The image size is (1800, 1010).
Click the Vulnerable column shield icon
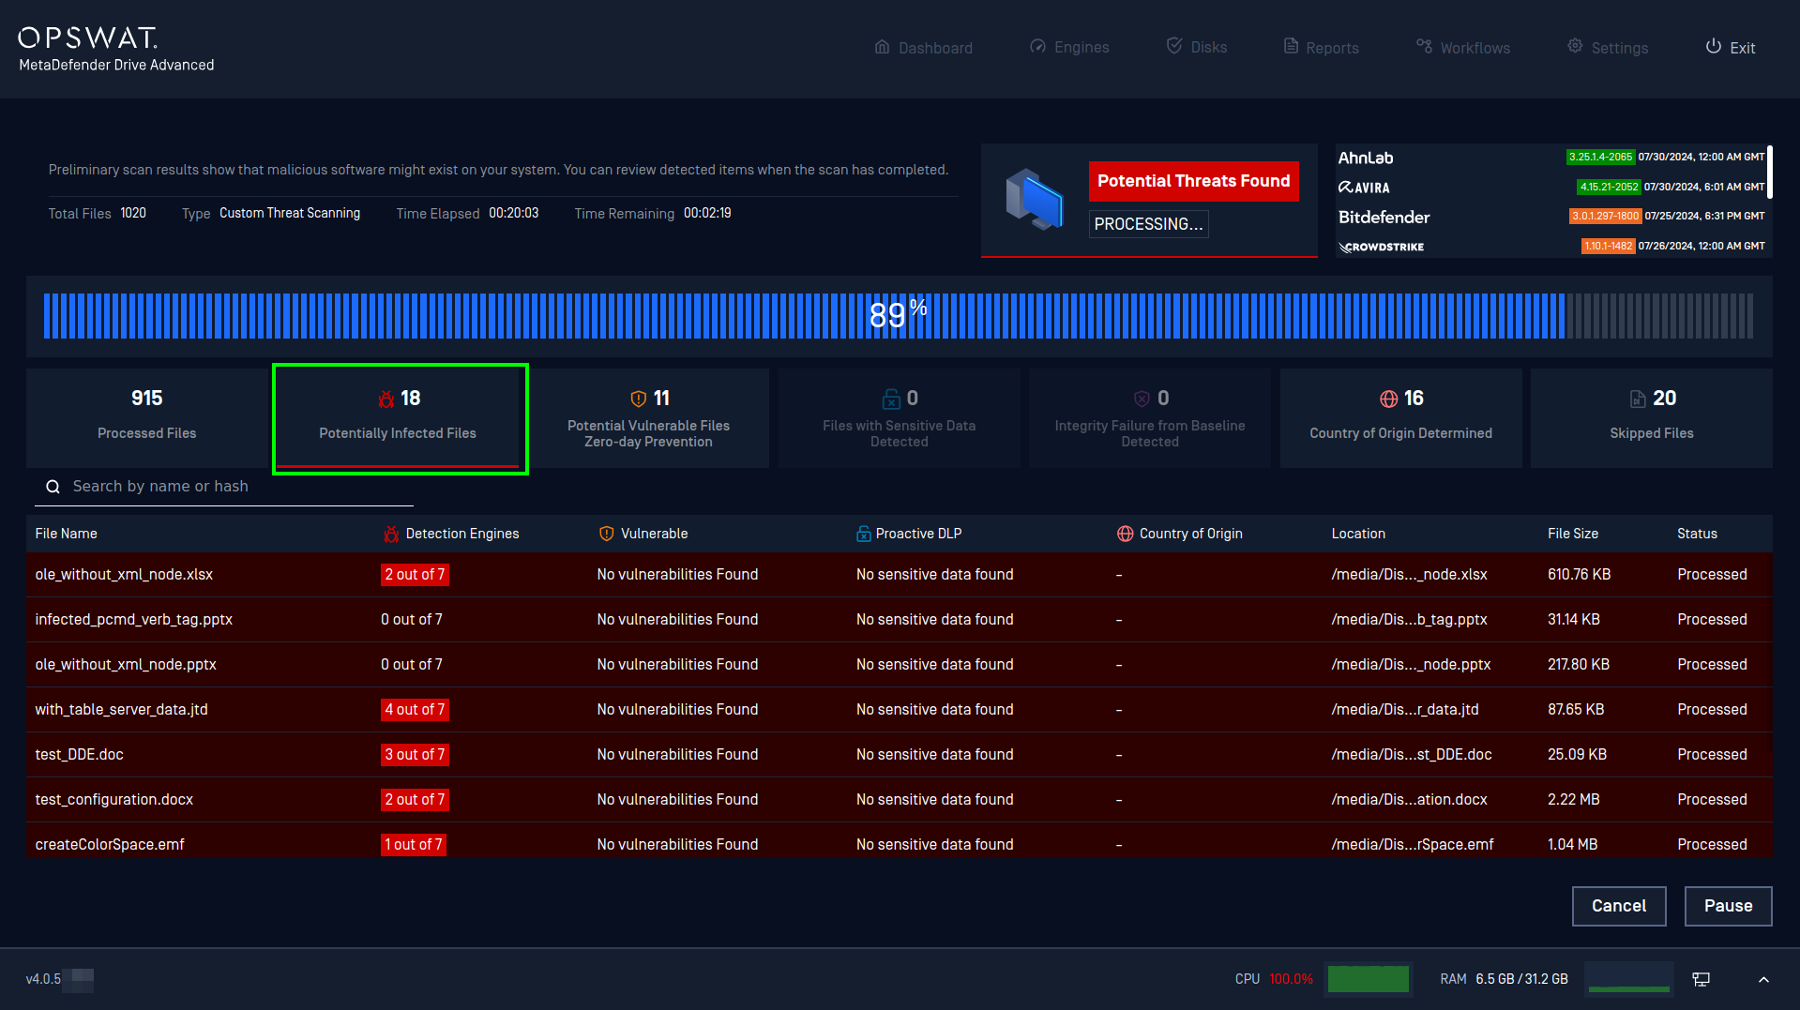[x=607, y=534]
